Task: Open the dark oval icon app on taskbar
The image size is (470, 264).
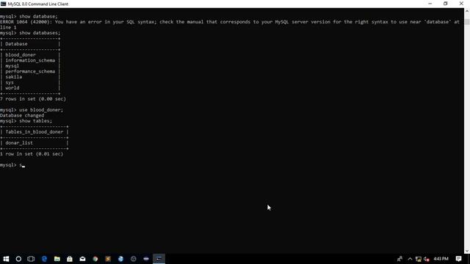Action: click(x=146, y=259)
